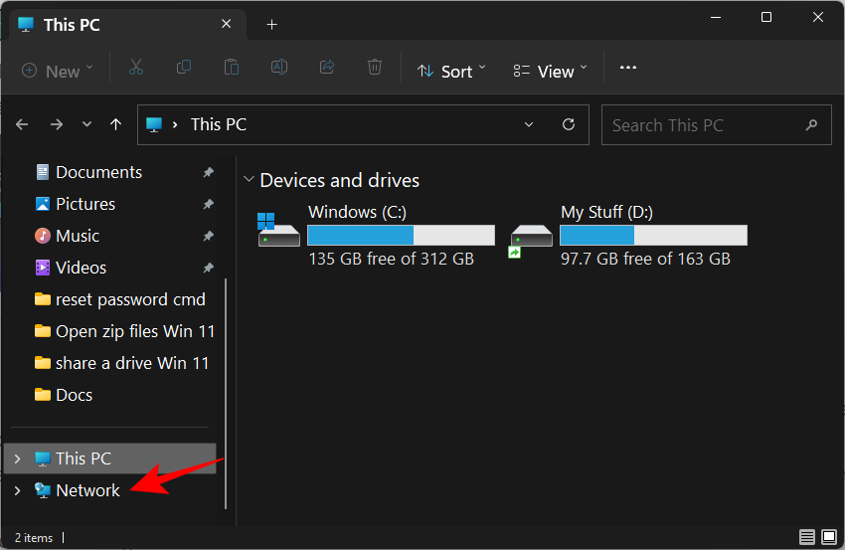
Task: Open the reset password cmd folder
Action: coord(130,299)
